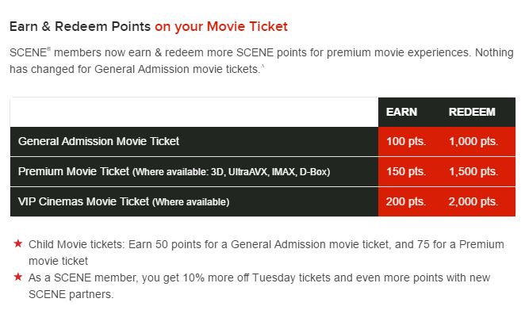The height and width of the screenshot is (310, 525).
Task: Click the red 'on your Movie Ticket' text
Action: point(221,26)
